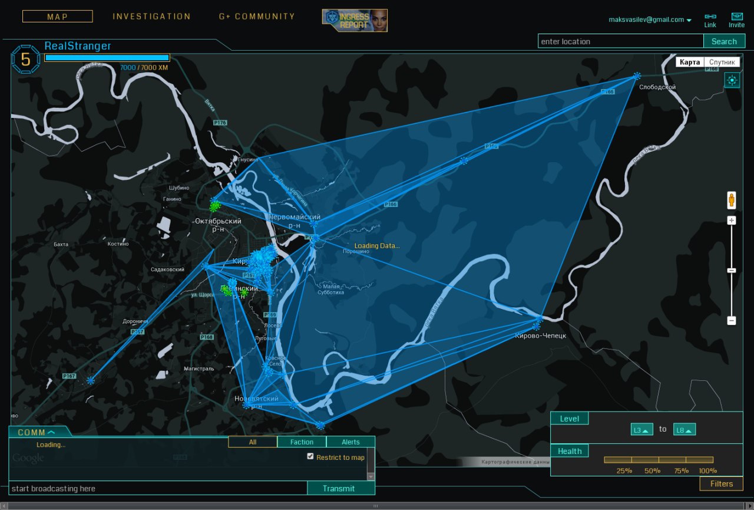
Task: Focus the enter location search field
Action: click(621, 41)
